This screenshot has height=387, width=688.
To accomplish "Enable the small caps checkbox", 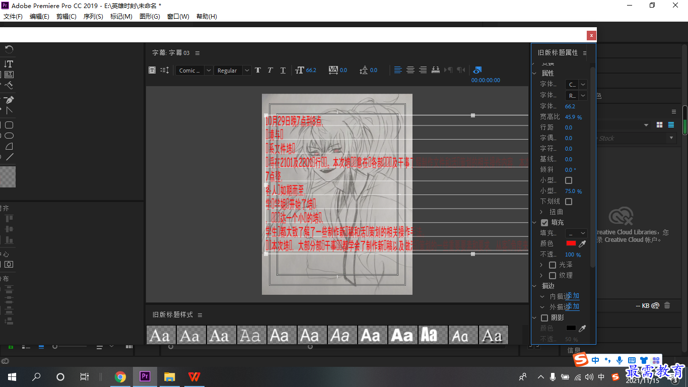I will point(569,180).
